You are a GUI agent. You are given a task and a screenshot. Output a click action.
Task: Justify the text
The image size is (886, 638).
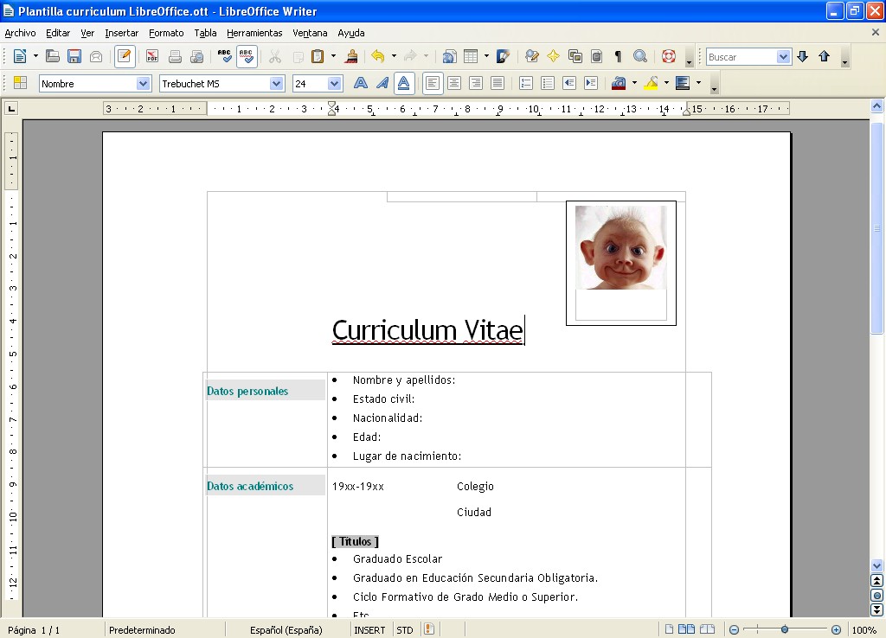498,84
